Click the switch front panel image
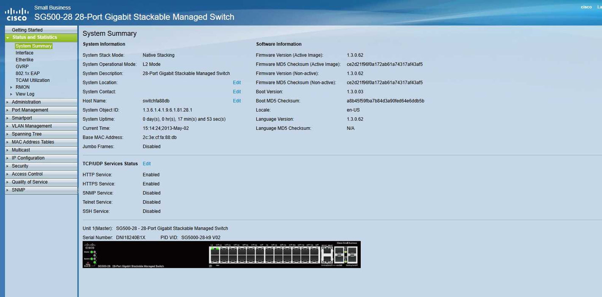Image resolution: width=602 pixels, height=297 pixels. click(x=221, y=255)
